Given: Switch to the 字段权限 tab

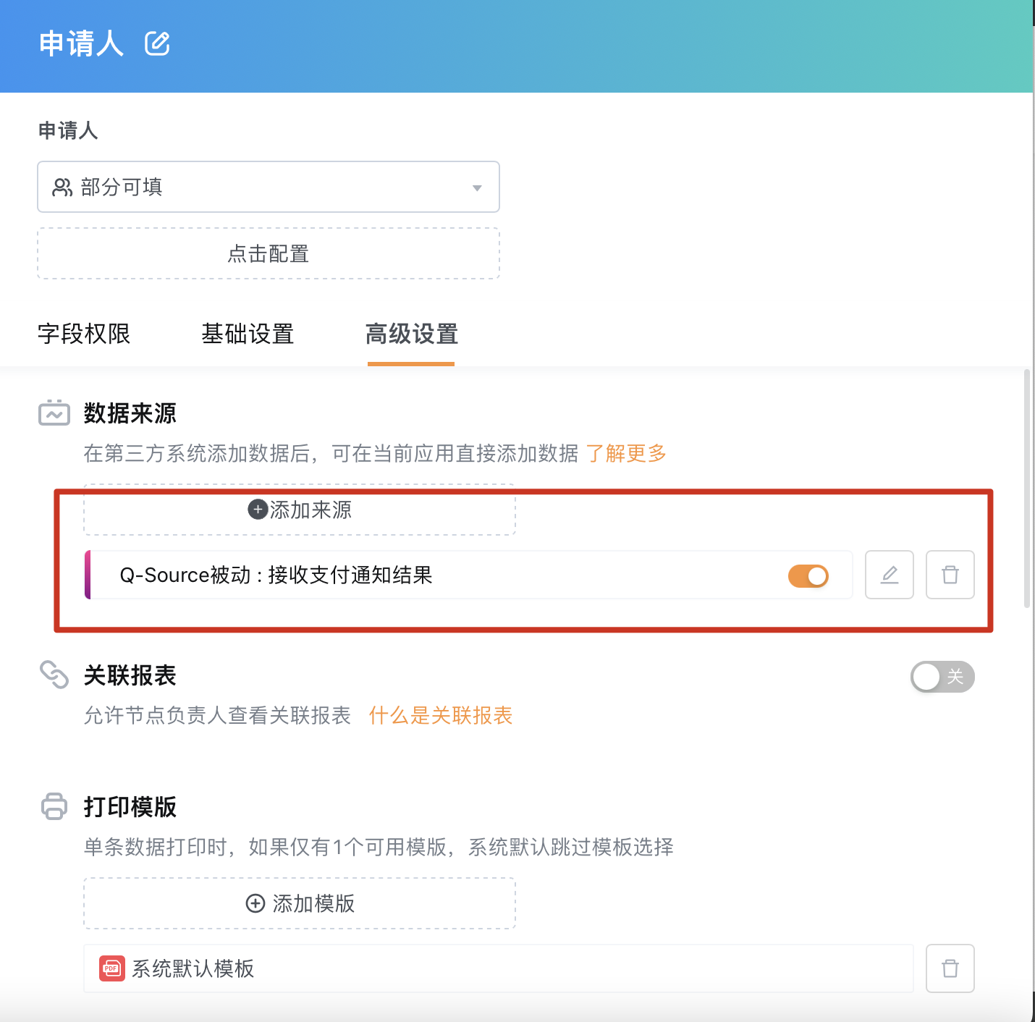Looking at the screenshot, I should (84, 334).
